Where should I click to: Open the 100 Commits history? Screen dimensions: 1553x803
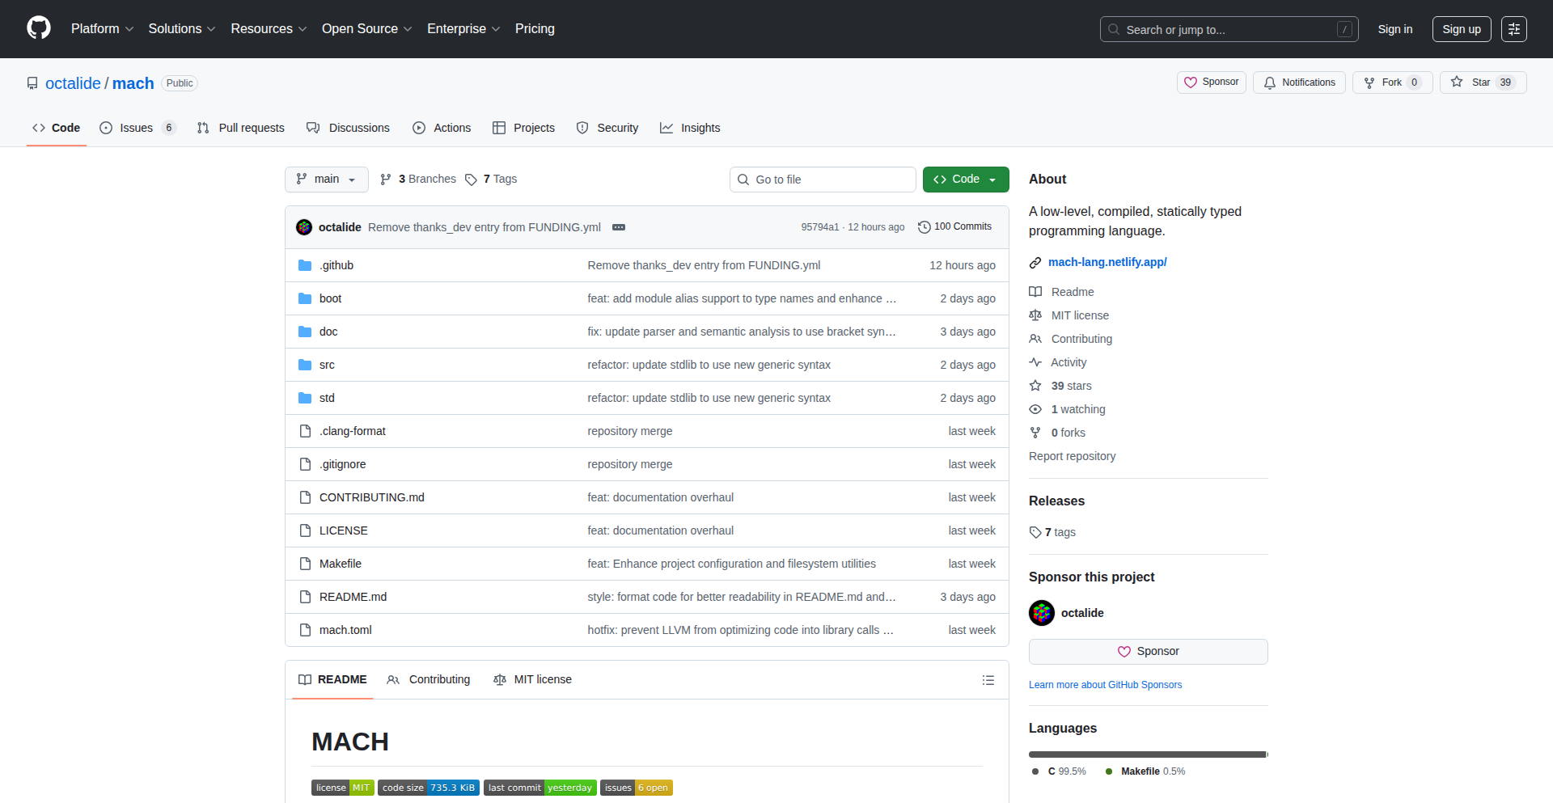[954, 227]
